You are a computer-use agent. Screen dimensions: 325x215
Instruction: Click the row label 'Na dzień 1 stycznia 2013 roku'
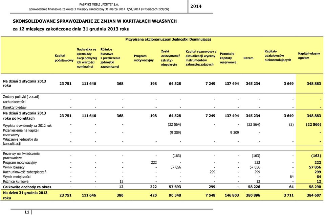coord(24,83)
